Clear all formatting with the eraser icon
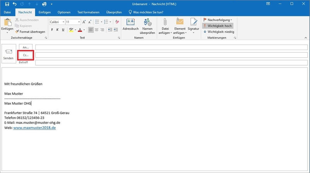Image resolution: width=310 pixels, height=173 pixels. coord(117,22)
